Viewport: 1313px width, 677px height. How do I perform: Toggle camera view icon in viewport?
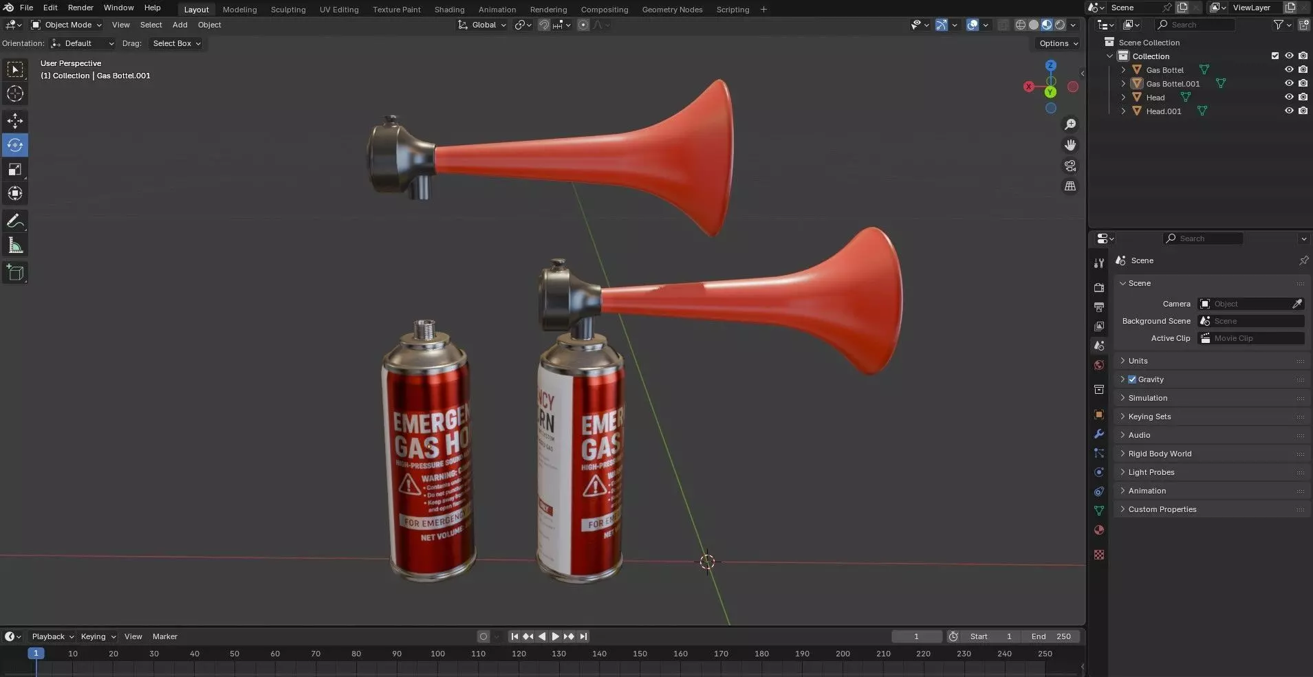pos(1070,166)
